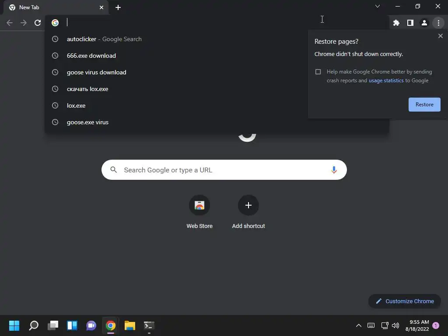The width and height of the screenshot is (448, 336).
Task: Open the clock showing 9:55 AM
Action: (x=417, y=325)
